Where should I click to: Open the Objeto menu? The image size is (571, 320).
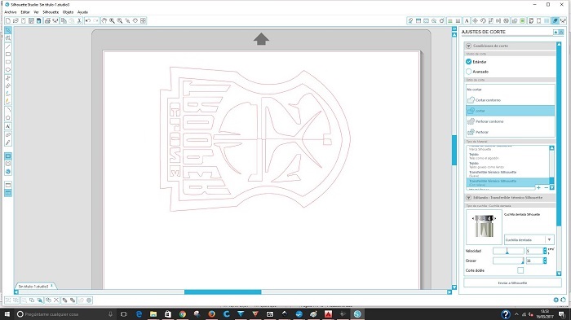tap(68, 12)
